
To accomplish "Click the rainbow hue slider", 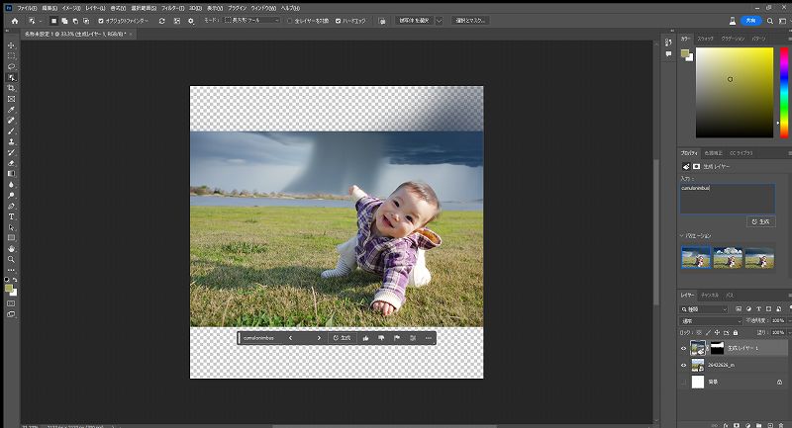I will 784,92.
